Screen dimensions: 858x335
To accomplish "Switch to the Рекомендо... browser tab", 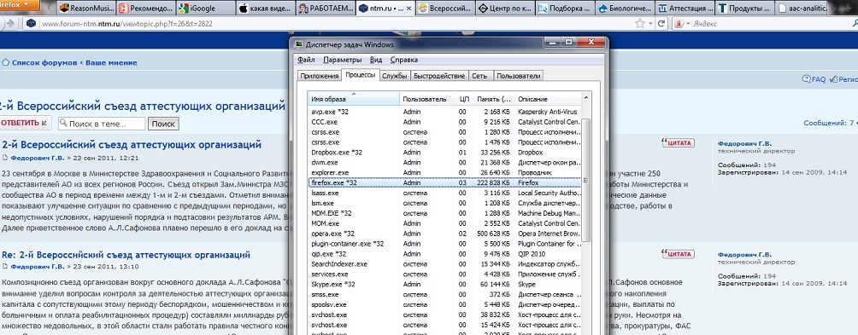I will tap(145, 9).
